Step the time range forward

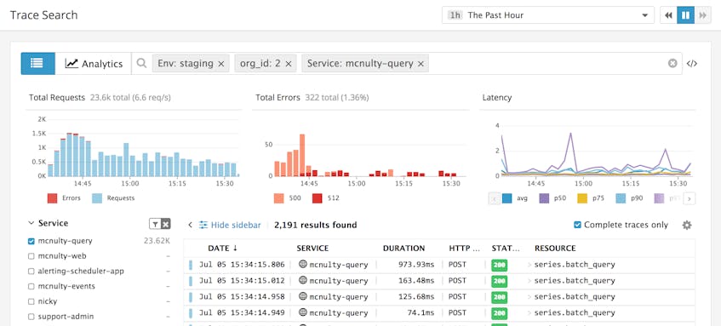[702, 15]
